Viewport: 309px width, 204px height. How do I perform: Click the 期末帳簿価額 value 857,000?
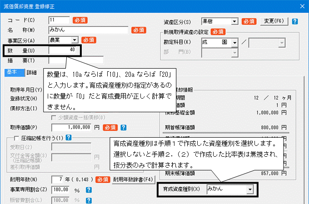coord(269,174)
